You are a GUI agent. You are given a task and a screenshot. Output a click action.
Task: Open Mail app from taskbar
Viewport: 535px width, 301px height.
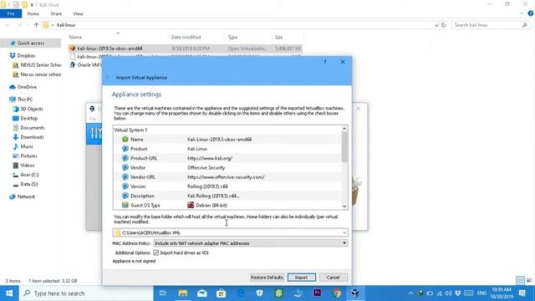pos(202,293)
